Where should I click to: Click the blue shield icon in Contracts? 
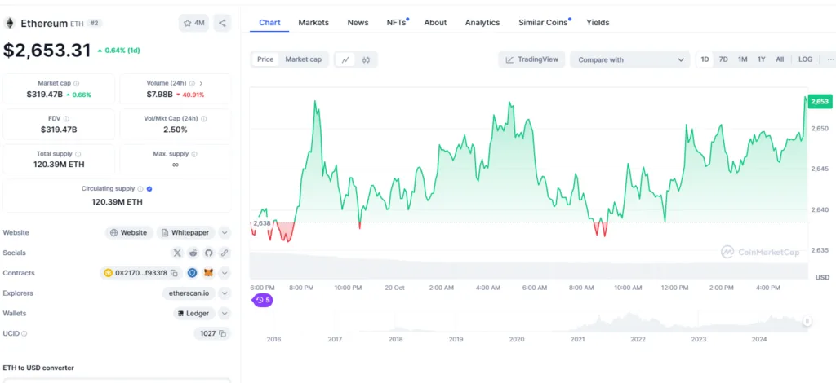(193, 273)
